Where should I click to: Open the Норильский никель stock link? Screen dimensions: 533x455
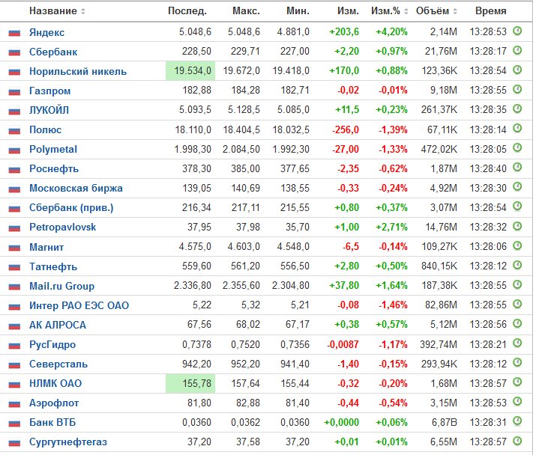coord(78,71)
